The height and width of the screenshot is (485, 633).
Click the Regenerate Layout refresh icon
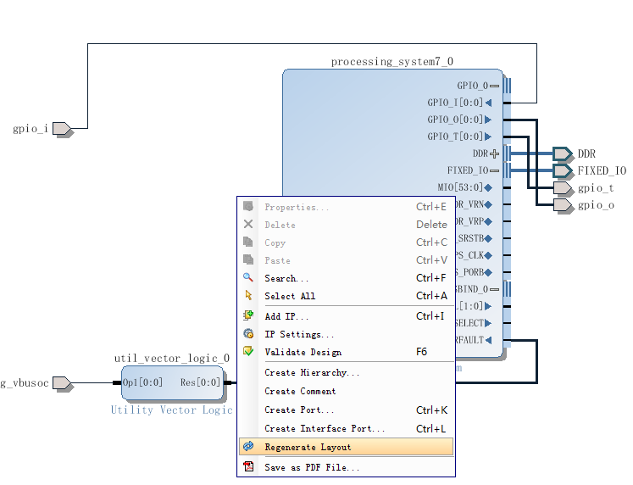[x=248, y=446]
